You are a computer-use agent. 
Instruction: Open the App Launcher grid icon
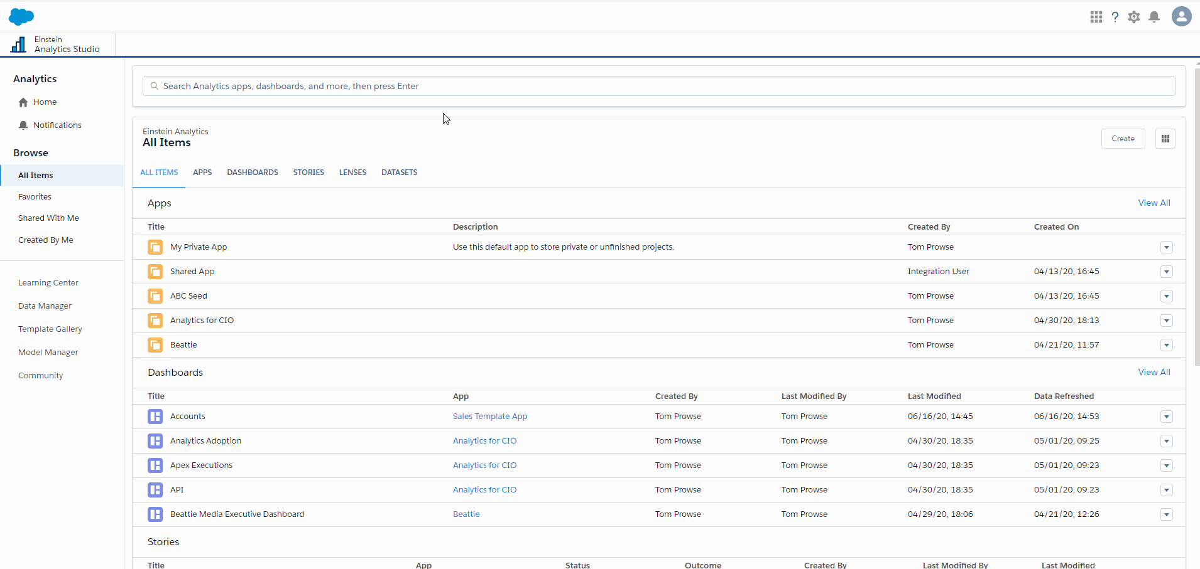point(1096,17)
